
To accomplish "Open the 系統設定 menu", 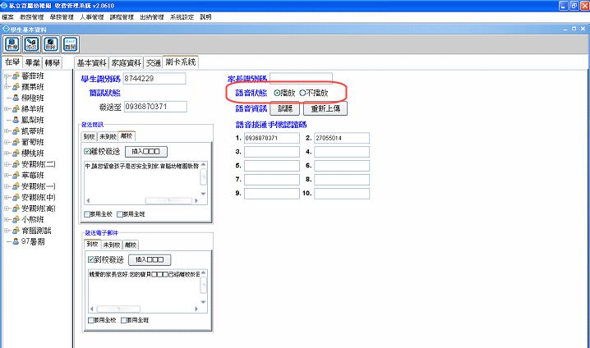I will 180,16.
